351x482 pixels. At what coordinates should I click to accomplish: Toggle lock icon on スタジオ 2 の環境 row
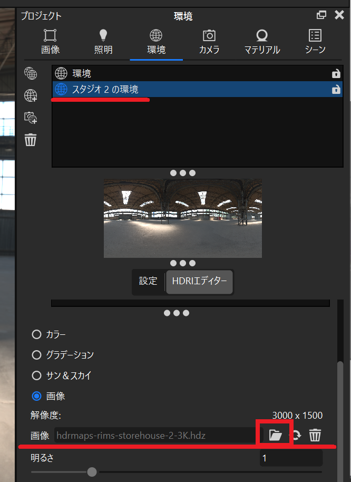[x=336, y=89]
